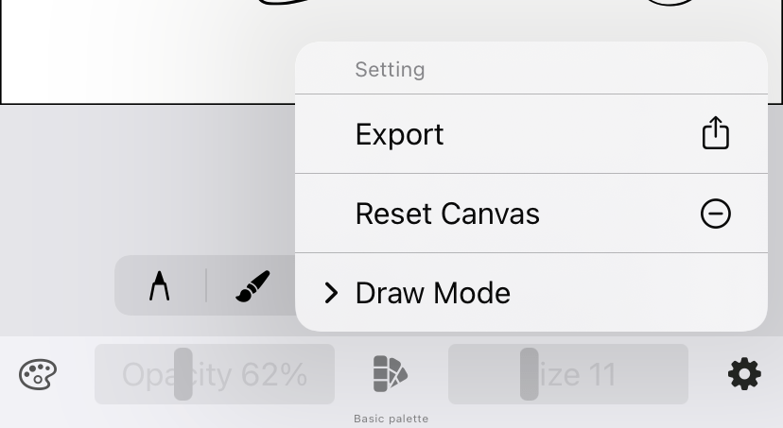Expand the Draw Mode chevron
Viewport: 783px width, 428px height.
click(331, 293)
